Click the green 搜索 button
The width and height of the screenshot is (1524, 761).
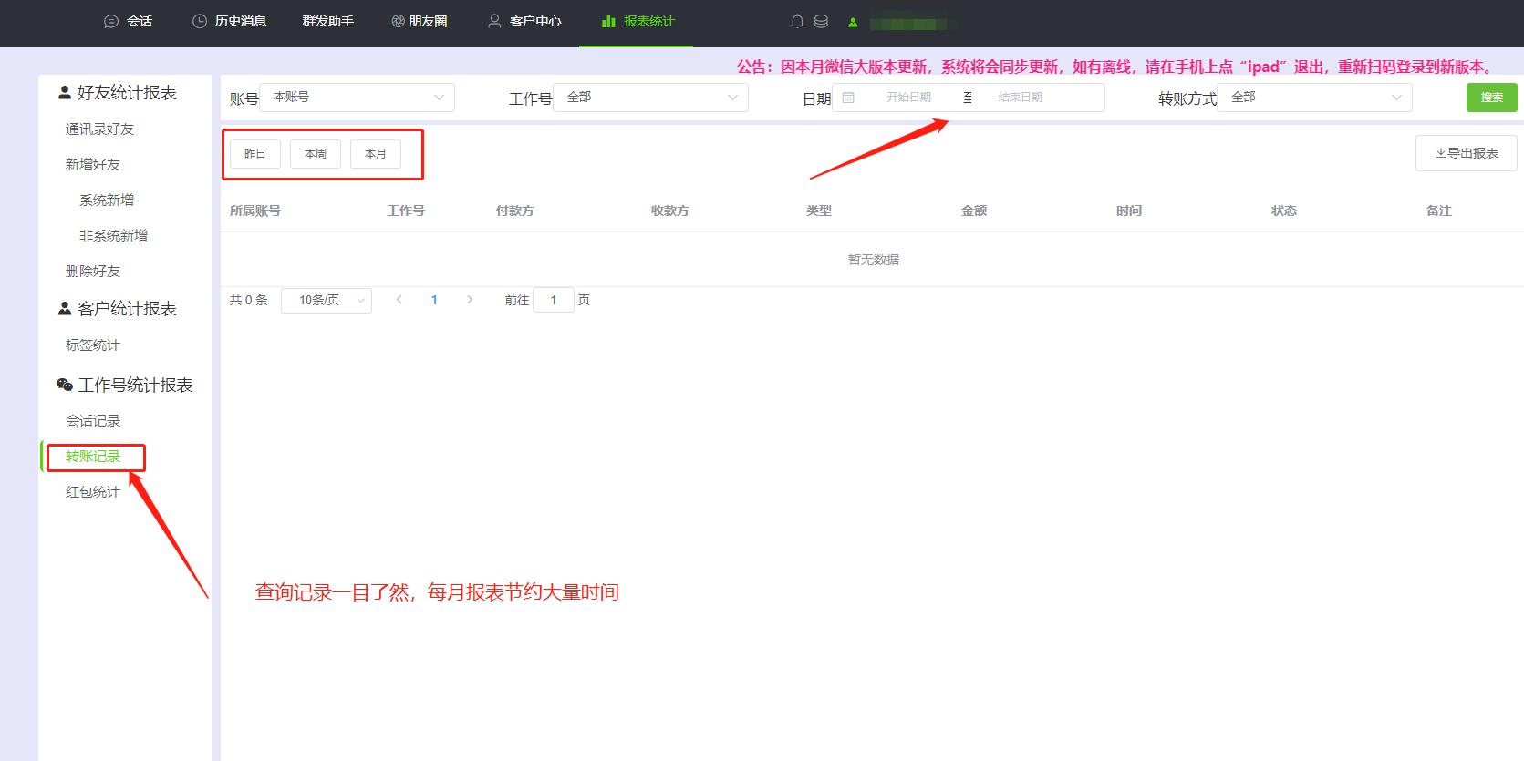pyautogui.click(x=1492, y=98)
